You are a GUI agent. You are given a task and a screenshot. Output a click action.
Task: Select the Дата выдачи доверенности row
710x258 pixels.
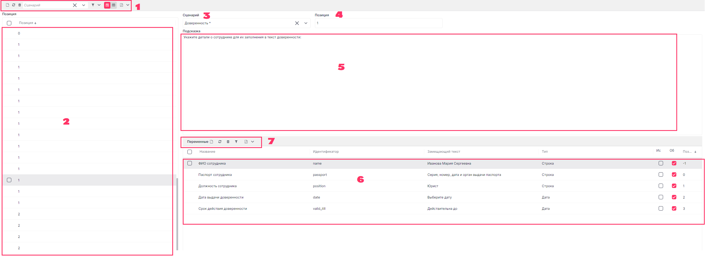442,197
